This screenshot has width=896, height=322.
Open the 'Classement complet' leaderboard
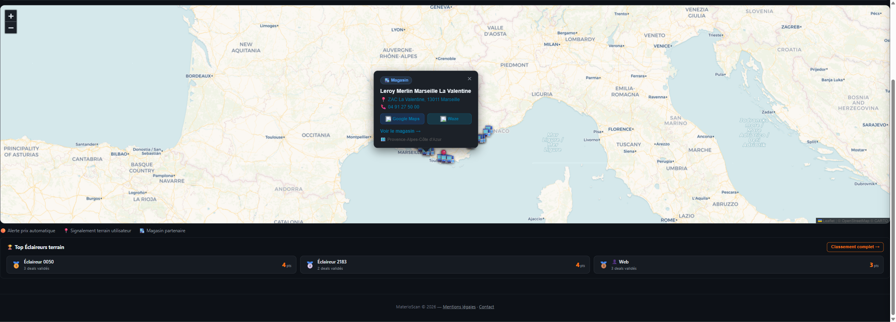coord(855,247)
